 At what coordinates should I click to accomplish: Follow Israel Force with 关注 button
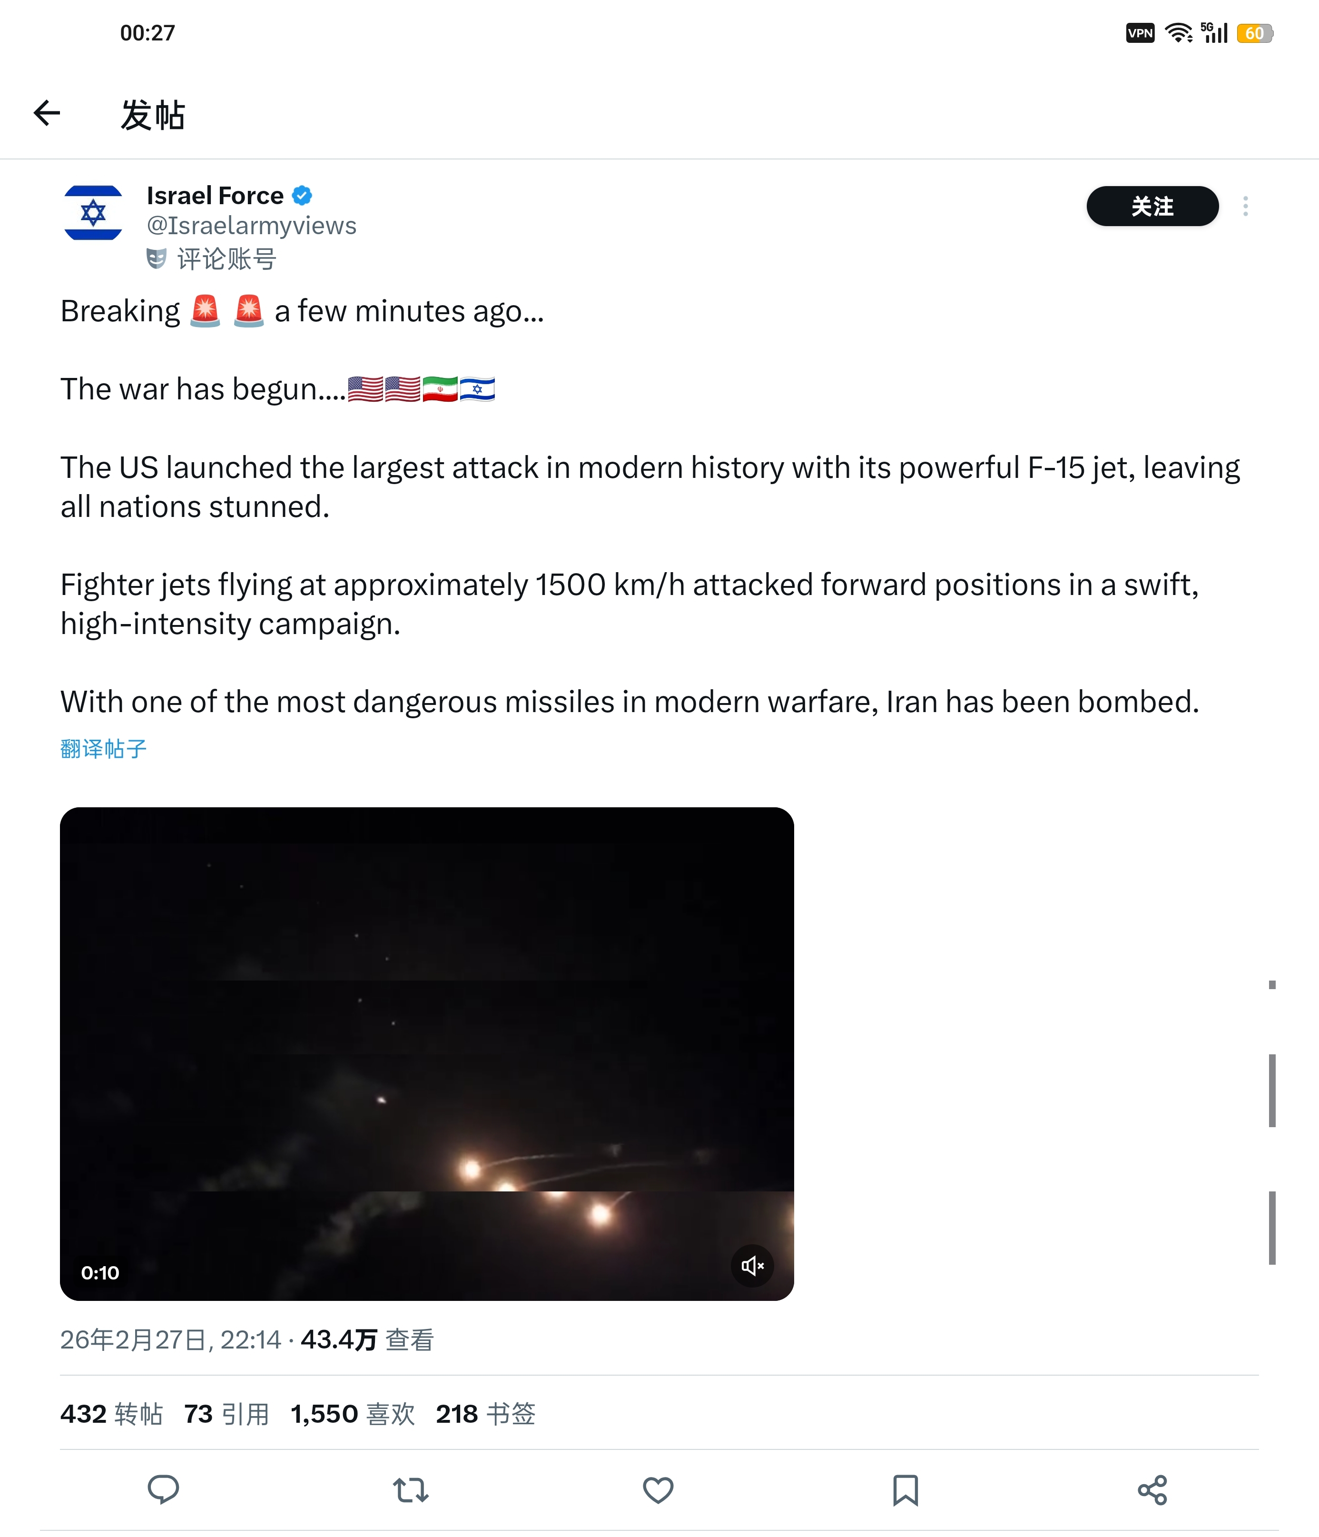click(1152, 206)
